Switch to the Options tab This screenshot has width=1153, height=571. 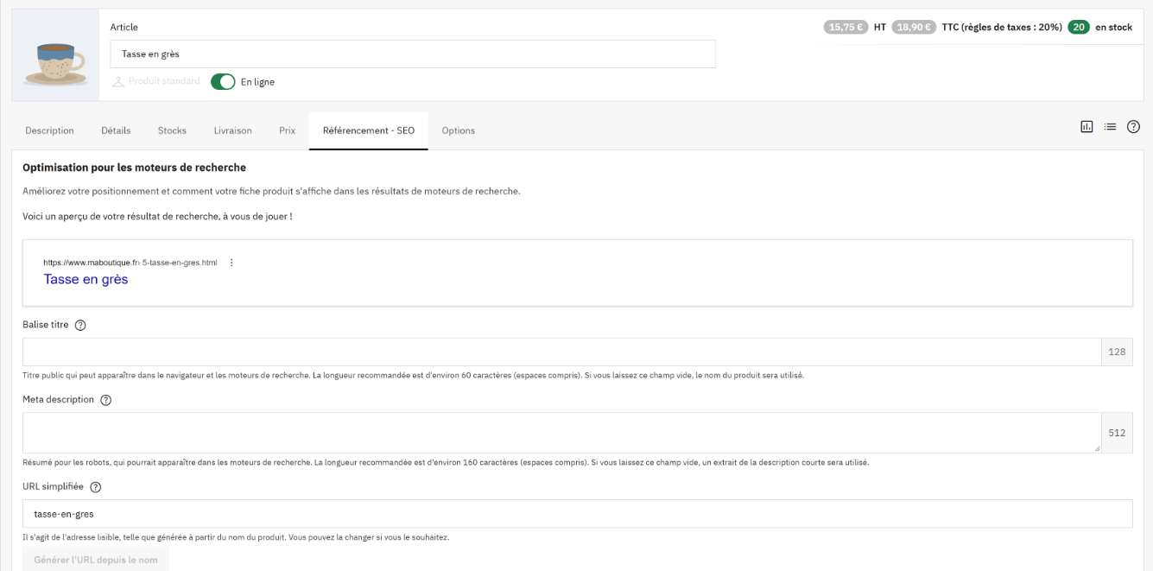(458, 130)
